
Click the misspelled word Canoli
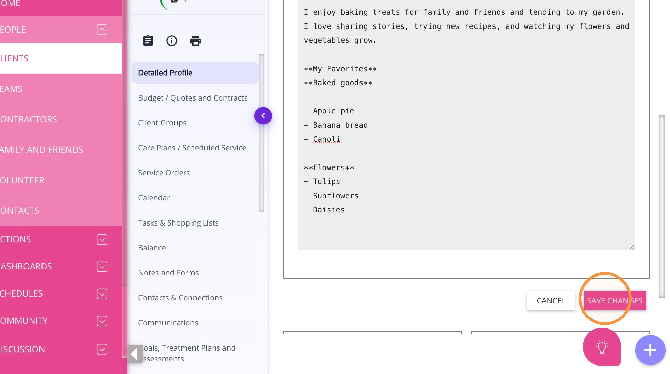click(326, 139)
